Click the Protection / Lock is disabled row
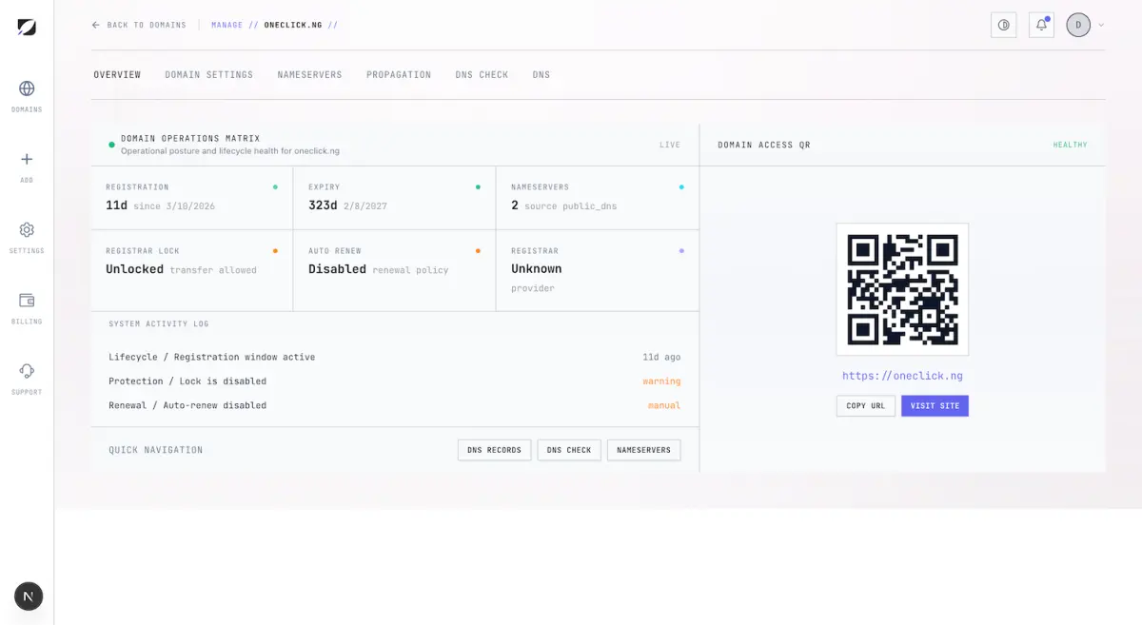The height and width of the screenshot is (625, 1142). [x=395, y=381]
